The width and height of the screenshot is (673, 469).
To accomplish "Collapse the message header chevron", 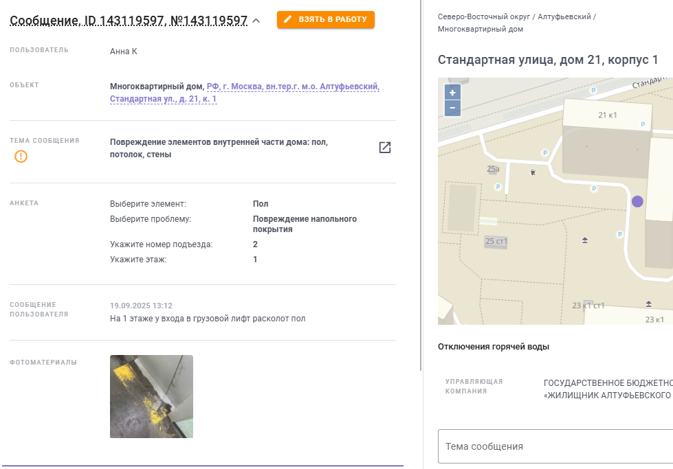I will [x=256, y=21].
